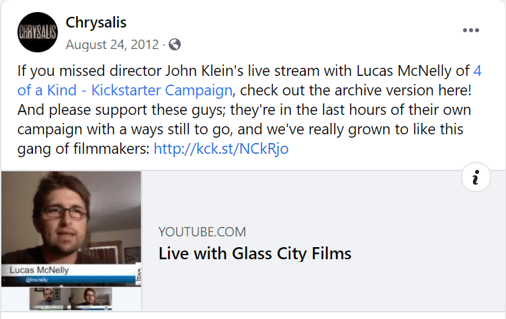Click the info icon on link preview

(x=476, y=177)
